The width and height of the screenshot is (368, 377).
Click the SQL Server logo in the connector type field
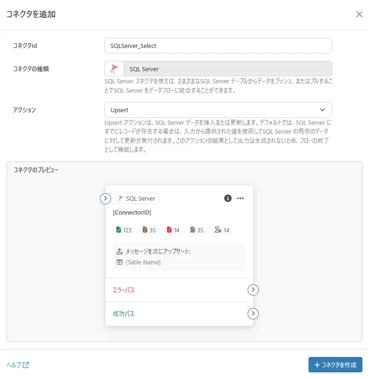(114, 69)
